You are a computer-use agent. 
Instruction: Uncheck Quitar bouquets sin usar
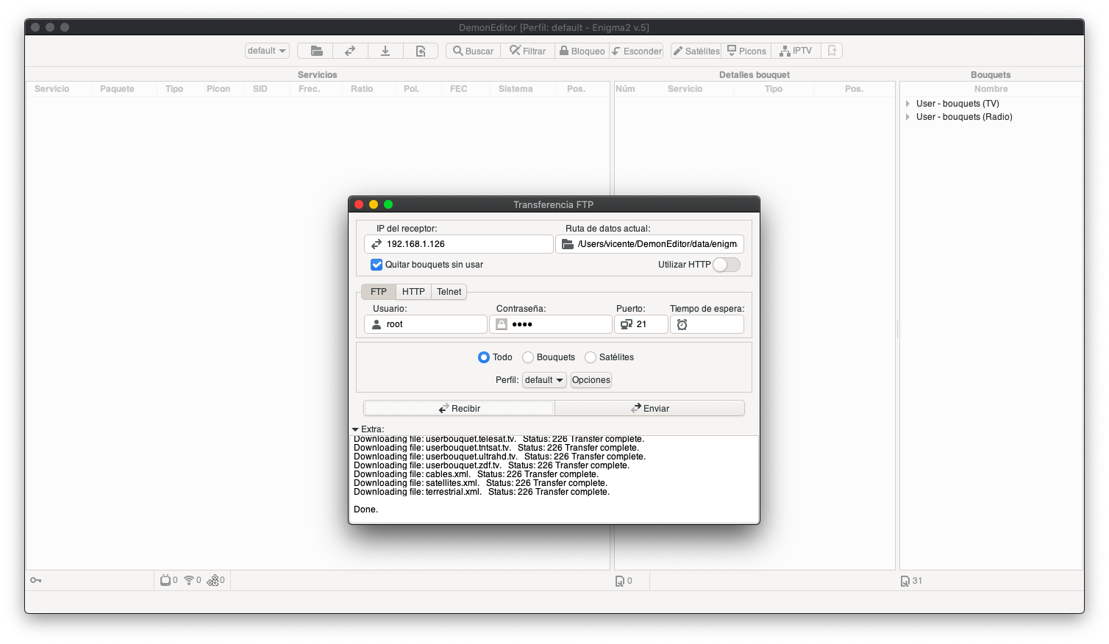[x=377, y=265]
